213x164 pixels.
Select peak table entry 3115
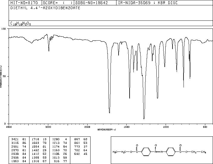pos(15,143)
